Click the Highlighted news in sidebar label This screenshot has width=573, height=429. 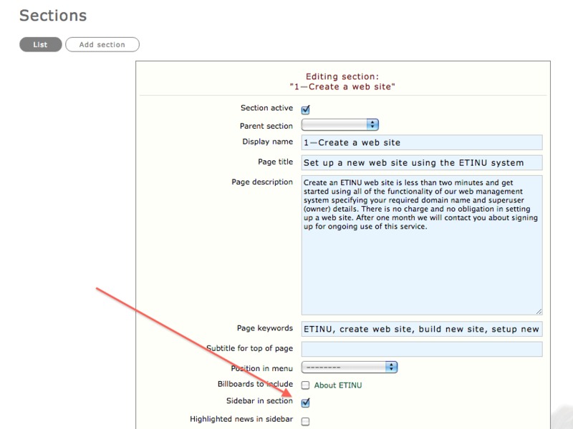tap(241, 419)
